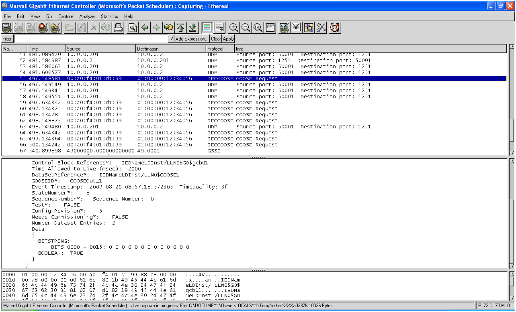The height and width of the screenshot is (312, 516).
Task: Apply the display filter
Action: coord(228,39)
